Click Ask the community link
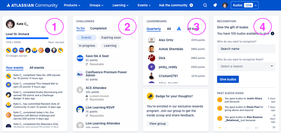Screen dimensions: 281x133 click(173, 5)
